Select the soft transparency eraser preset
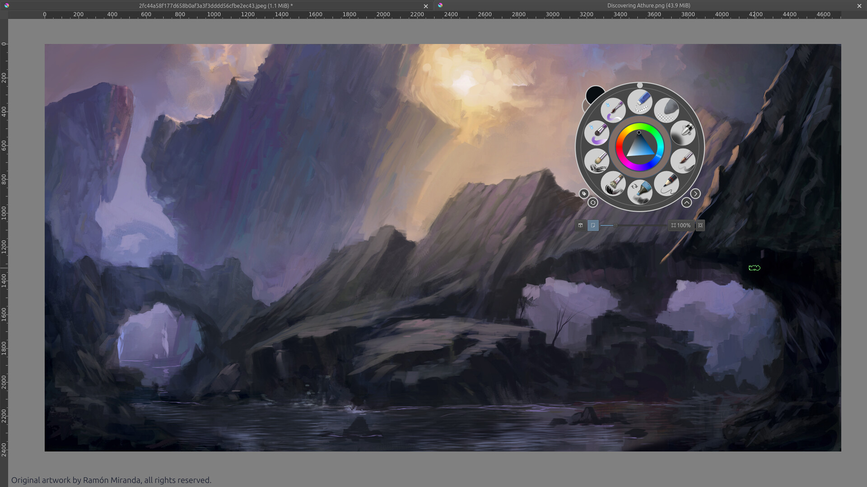This screenshot has height=487, width=867. [x=667, y=108]
